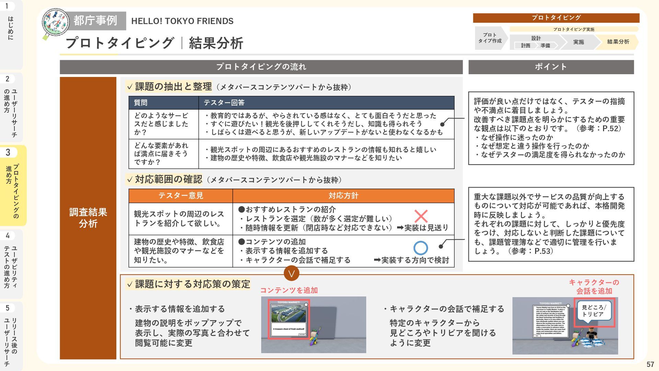The image size is (659, 371).
Task: Click the どのようなサービスだと感じましたか？ cell
Action: point(164,124)
